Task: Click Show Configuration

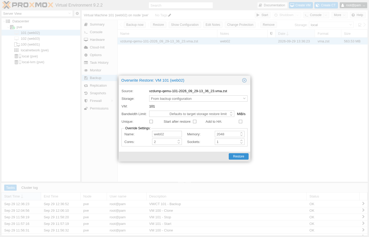Action: point(185,25)
